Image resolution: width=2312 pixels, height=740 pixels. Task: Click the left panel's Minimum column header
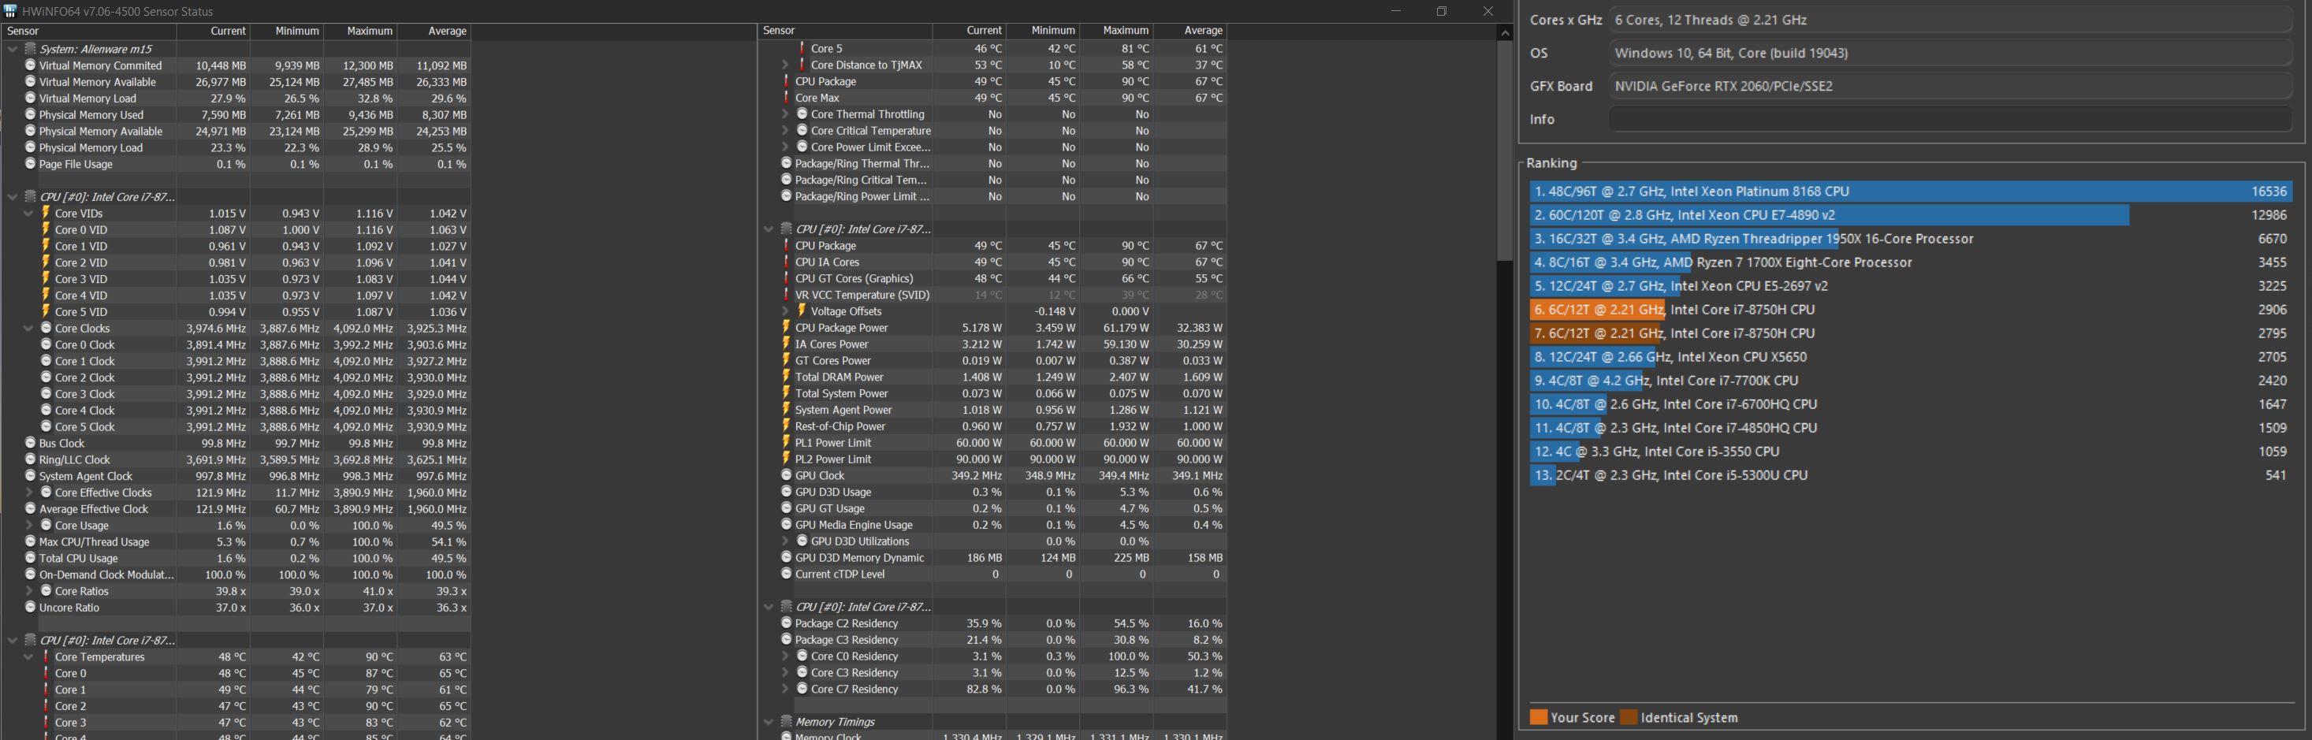tap(286, 31)
